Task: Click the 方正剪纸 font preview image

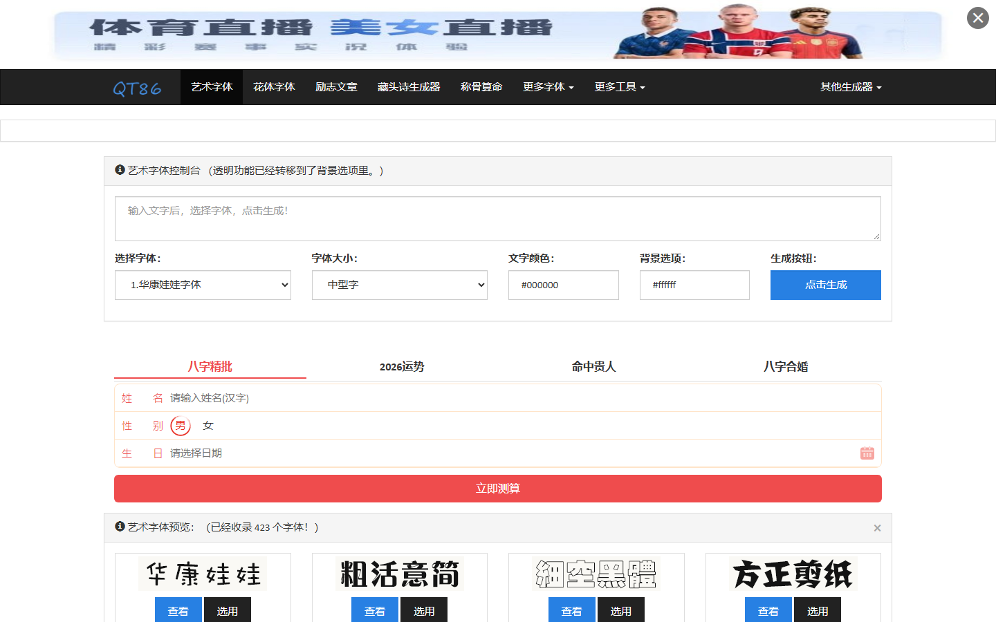Action: [793, 574]
